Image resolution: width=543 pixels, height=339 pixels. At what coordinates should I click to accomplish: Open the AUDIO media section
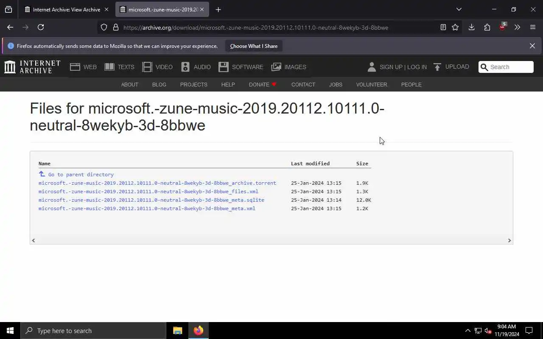[196, 67]
